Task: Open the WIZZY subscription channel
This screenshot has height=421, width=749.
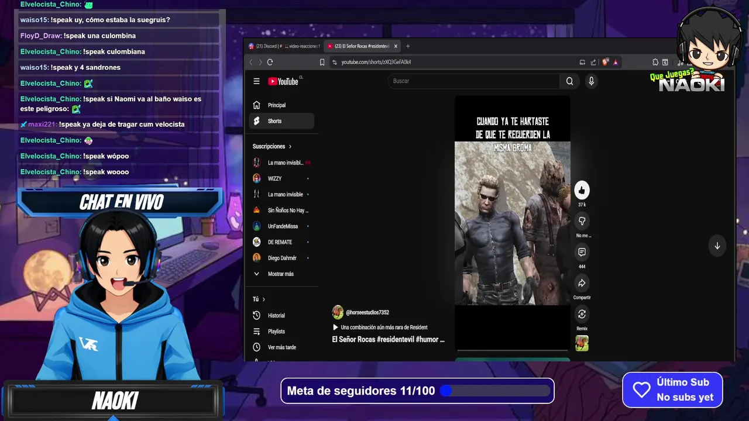Action: (281, 178)
